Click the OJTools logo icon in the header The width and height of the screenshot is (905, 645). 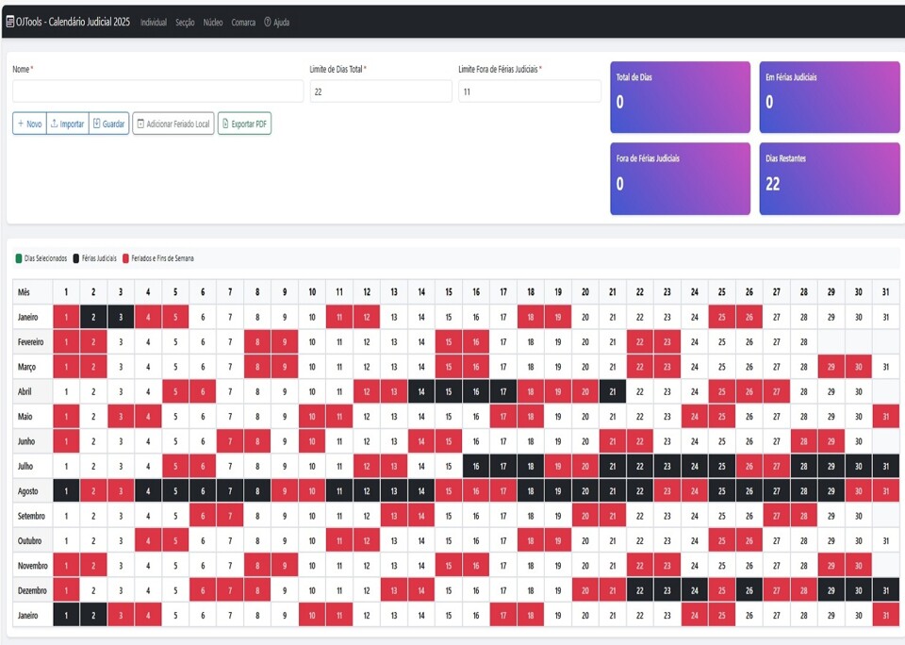pos(9,22)
